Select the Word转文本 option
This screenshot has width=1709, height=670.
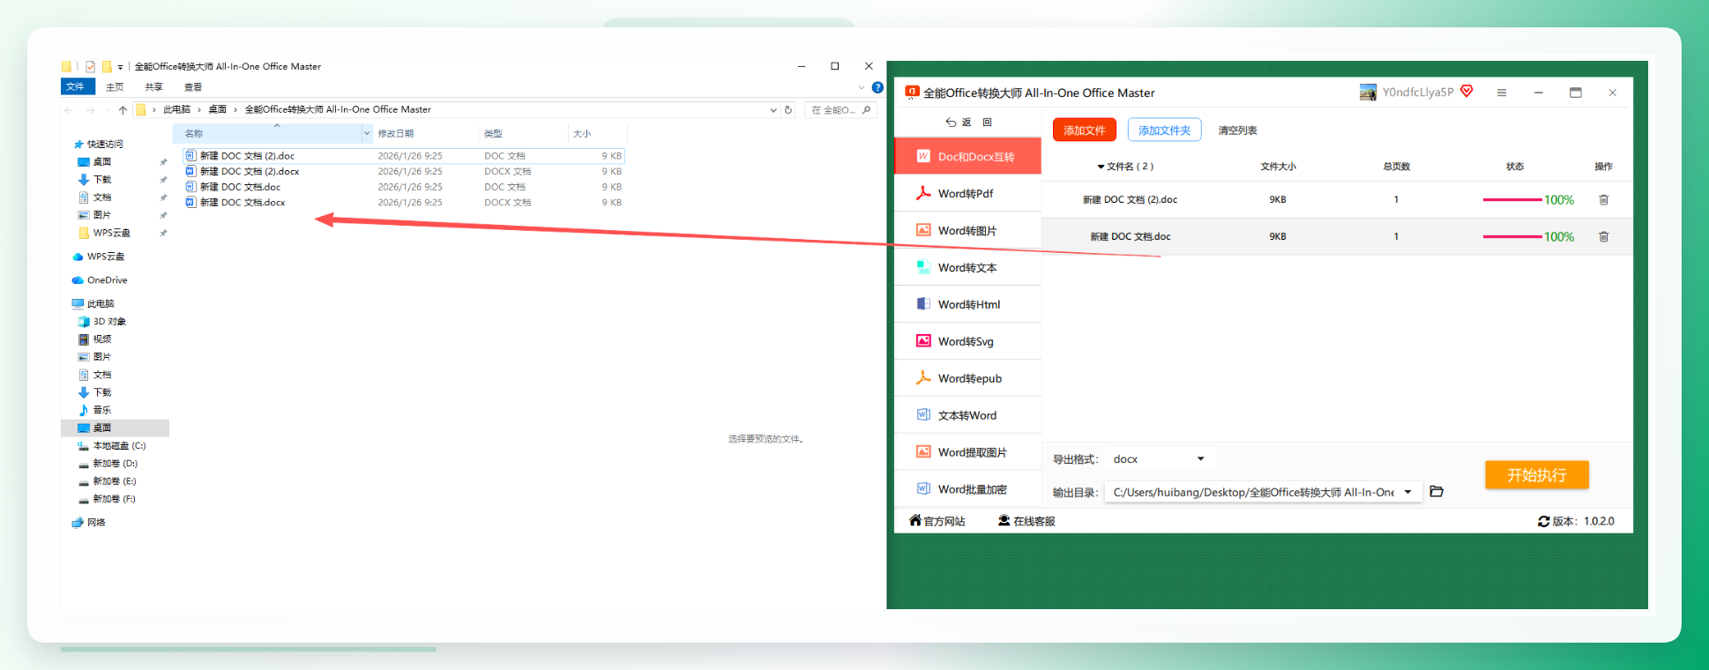tap(967, 267)
